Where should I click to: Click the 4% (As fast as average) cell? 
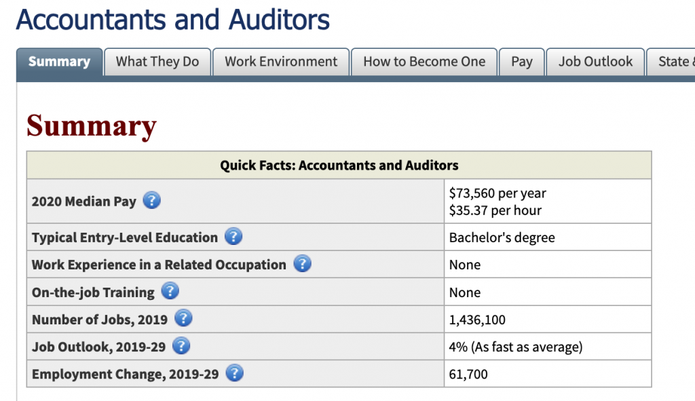(515, 347)
